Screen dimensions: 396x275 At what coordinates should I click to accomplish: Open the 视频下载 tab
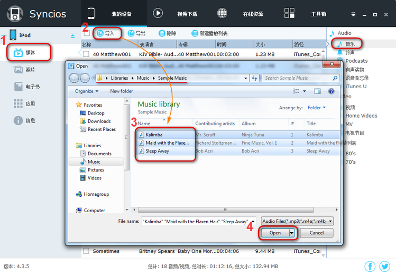187,14
